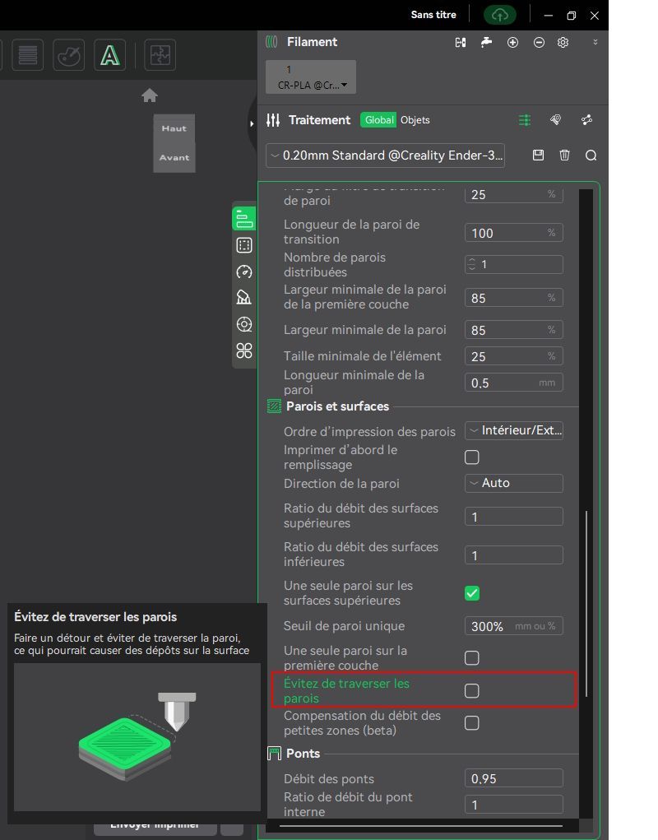Click the settings panel scrollbar
This screenshot has width=658, height=840.
586,603
